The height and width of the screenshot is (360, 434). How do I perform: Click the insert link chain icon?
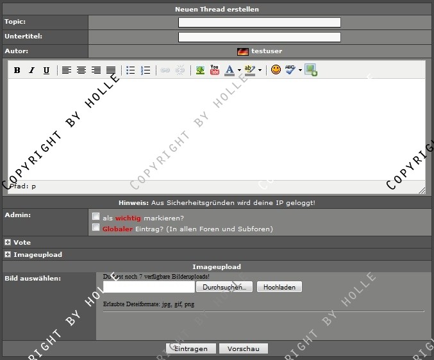165,70
